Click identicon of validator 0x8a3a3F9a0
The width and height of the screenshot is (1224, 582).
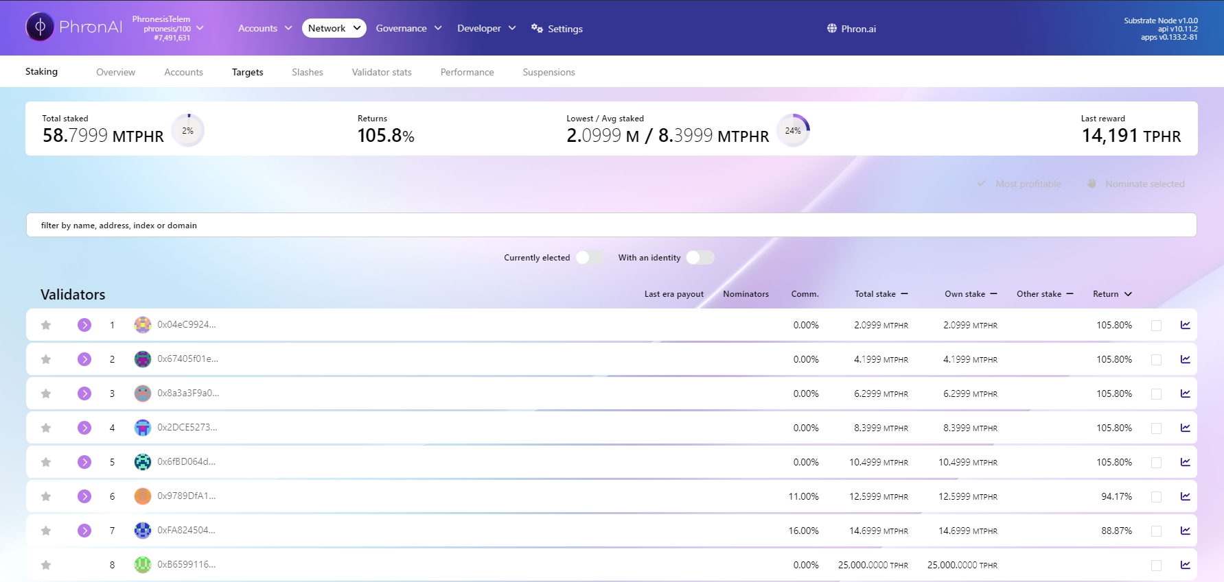pos(143,393)
